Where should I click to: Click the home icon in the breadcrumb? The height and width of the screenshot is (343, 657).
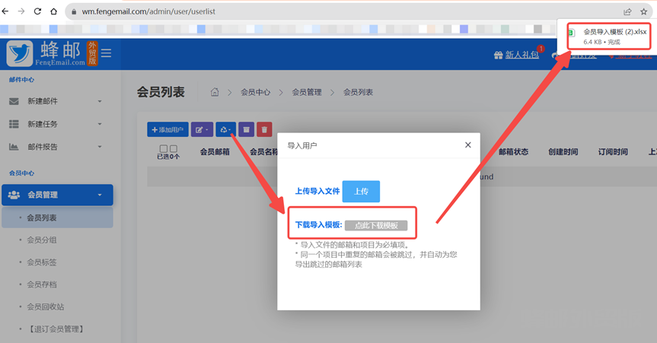point(215,92)
